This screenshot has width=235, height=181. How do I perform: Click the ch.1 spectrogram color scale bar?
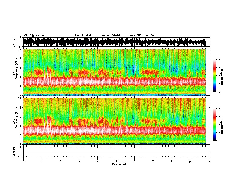coord(215,76)
